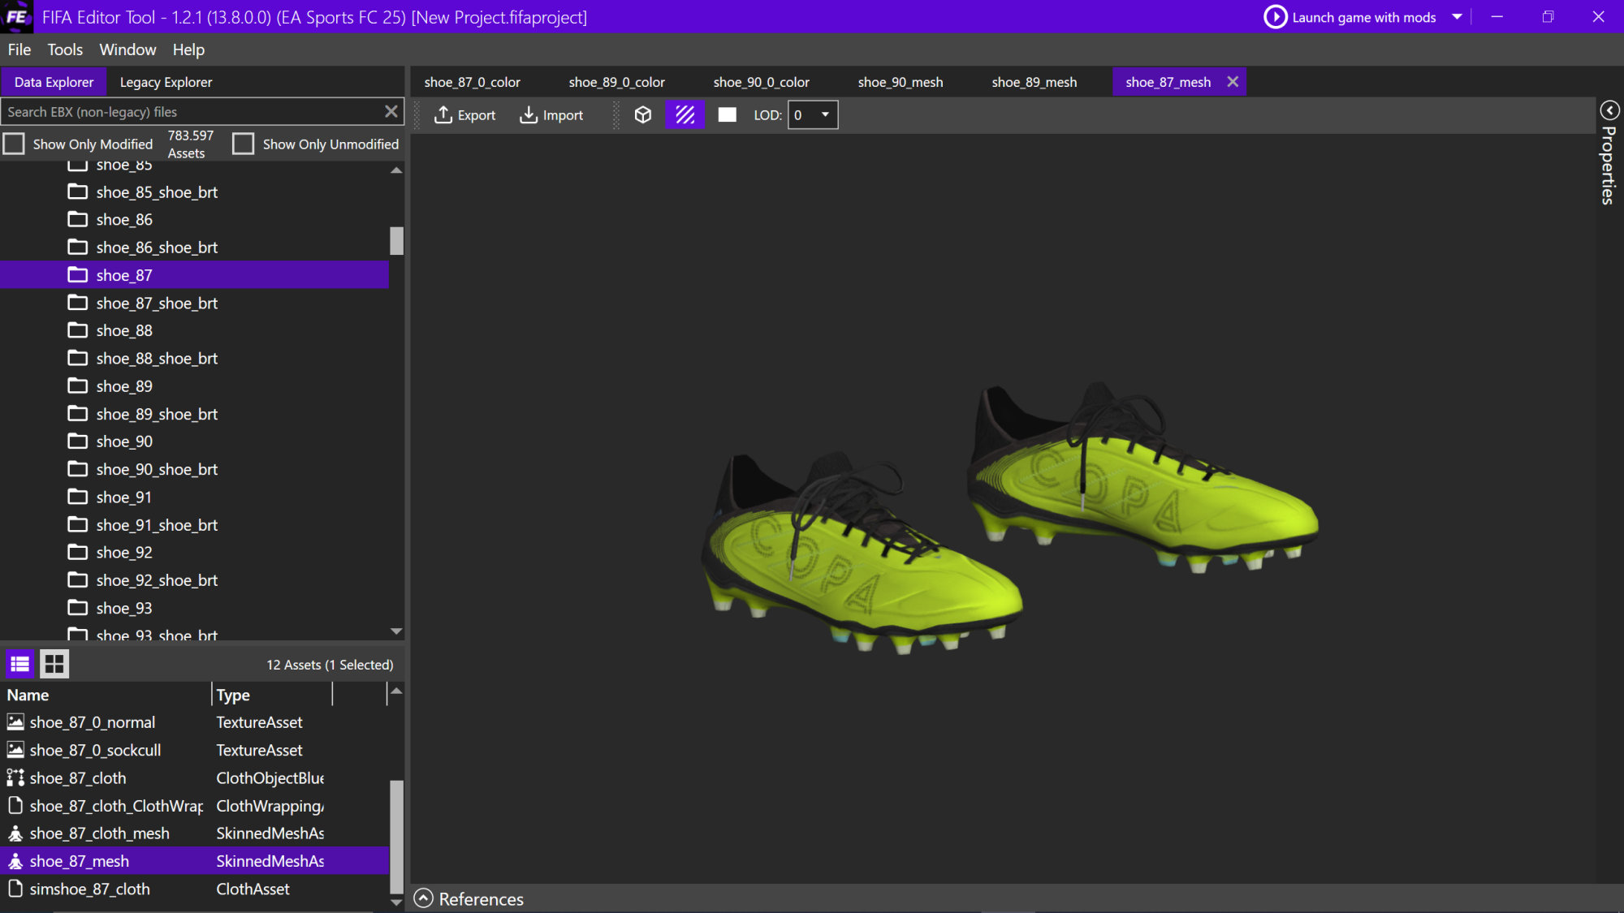The image size is (1624, 913).
Task: Select the shoe_87_cloth asset
Action: 195,778
